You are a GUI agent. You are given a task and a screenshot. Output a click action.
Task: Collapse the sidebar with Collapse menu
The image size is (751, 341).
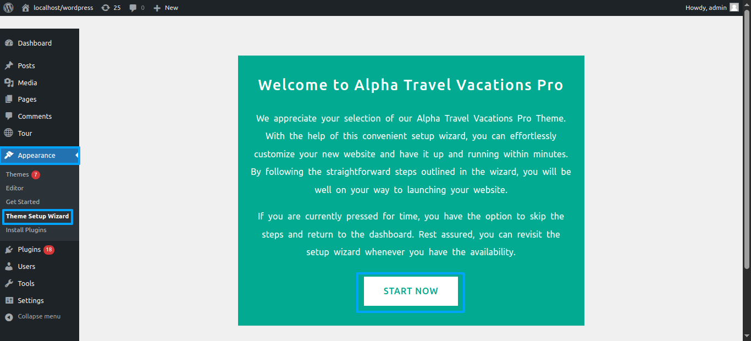33,316
